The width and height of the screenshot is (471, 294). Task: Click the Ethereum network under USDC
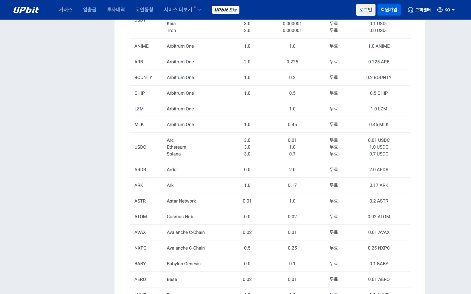click(x=177, y=147)
